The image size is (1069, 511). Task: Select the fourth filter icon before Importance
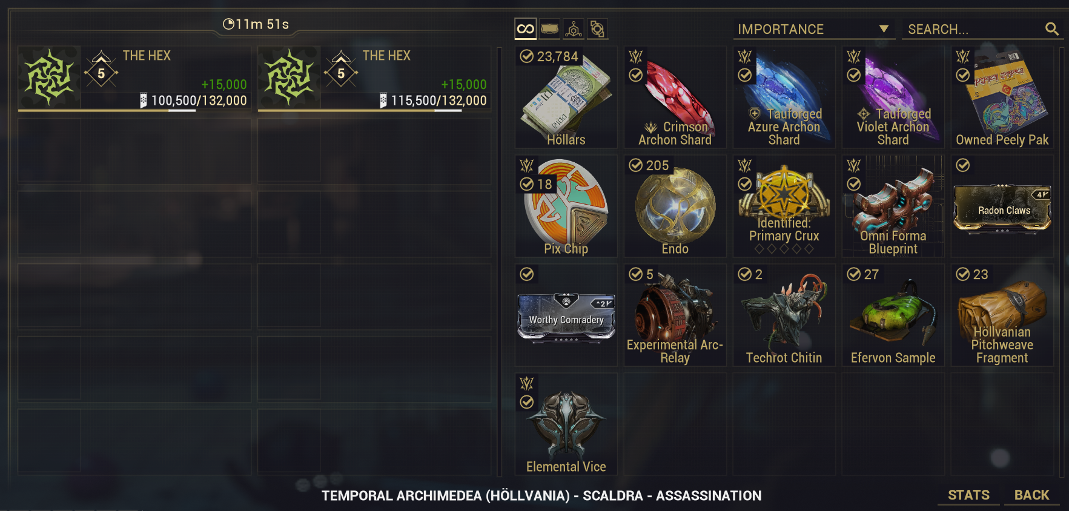tap(597, 28)
